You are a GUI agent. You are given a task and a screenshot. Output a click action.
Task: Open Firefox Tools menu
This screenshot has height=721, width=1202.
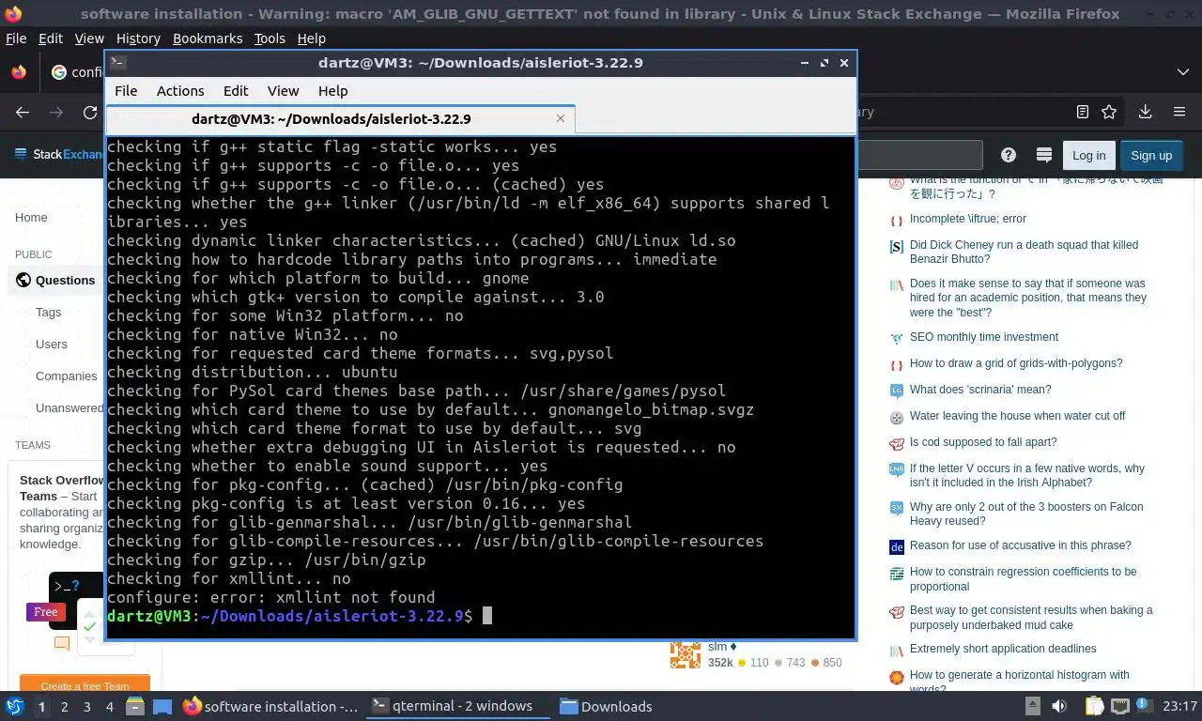tap(270, 38)
